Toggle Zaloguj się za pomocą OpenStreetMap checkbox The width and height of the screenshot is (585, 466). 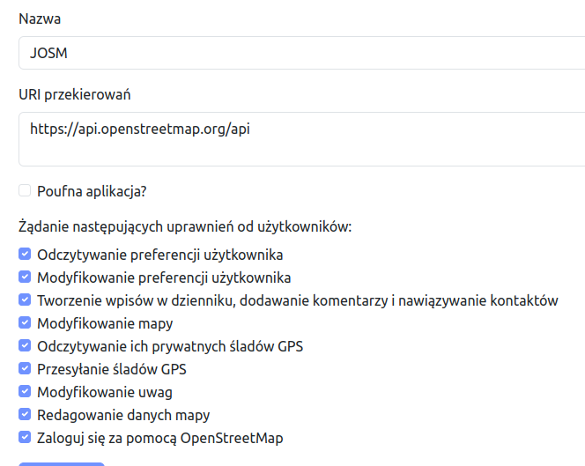(x=25, y=437)
